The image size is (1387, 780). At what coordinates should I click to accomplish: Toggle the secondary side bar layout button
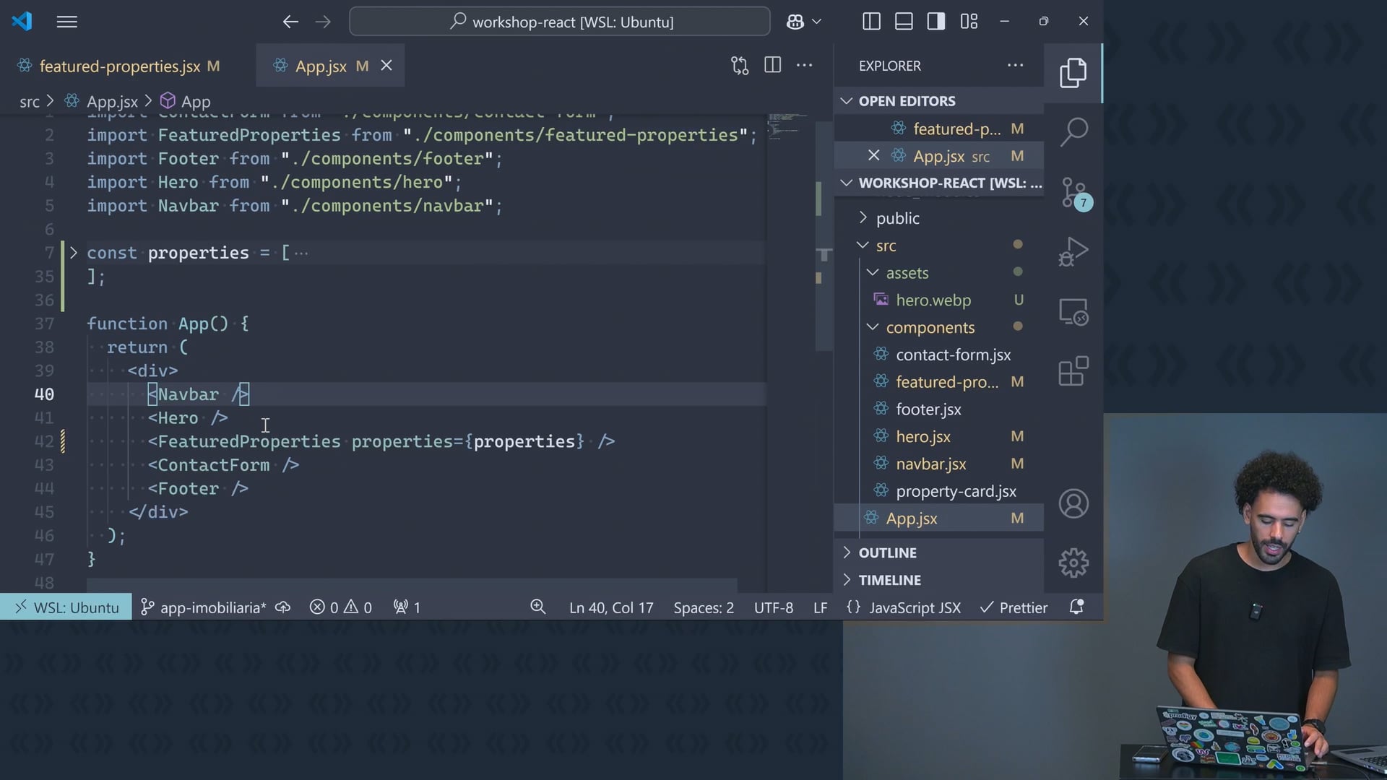(936, 22)
